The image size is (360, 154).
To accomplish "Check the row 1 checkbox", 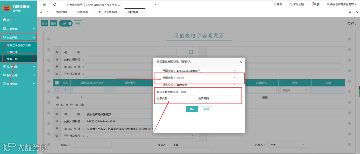I will 57,90.
